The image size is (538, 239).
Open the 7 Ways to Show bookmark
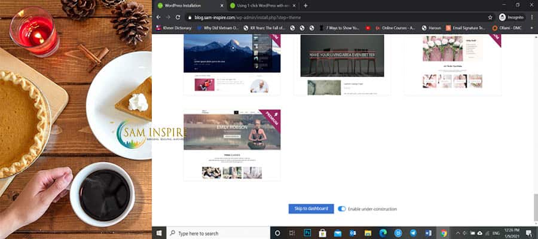tap(339, 28)
